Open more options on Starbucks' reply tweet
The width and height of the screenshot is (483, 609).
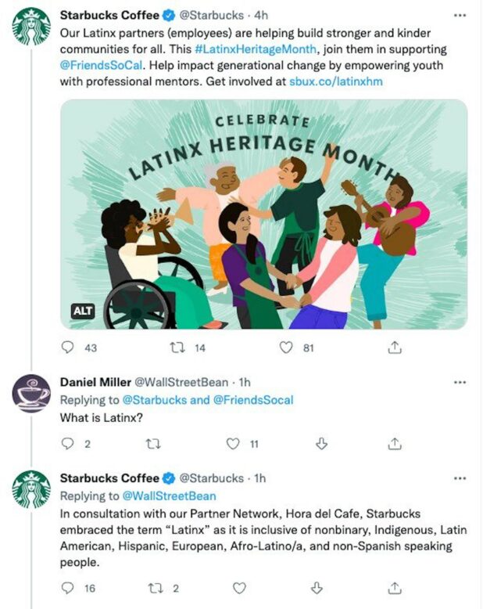pyautogui.click(x=460, y=478)
